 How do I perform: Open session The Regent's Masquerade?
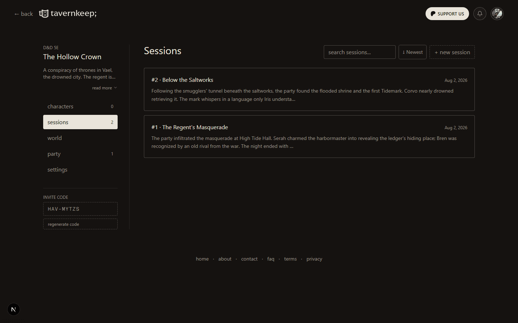(x=309, y=136)
